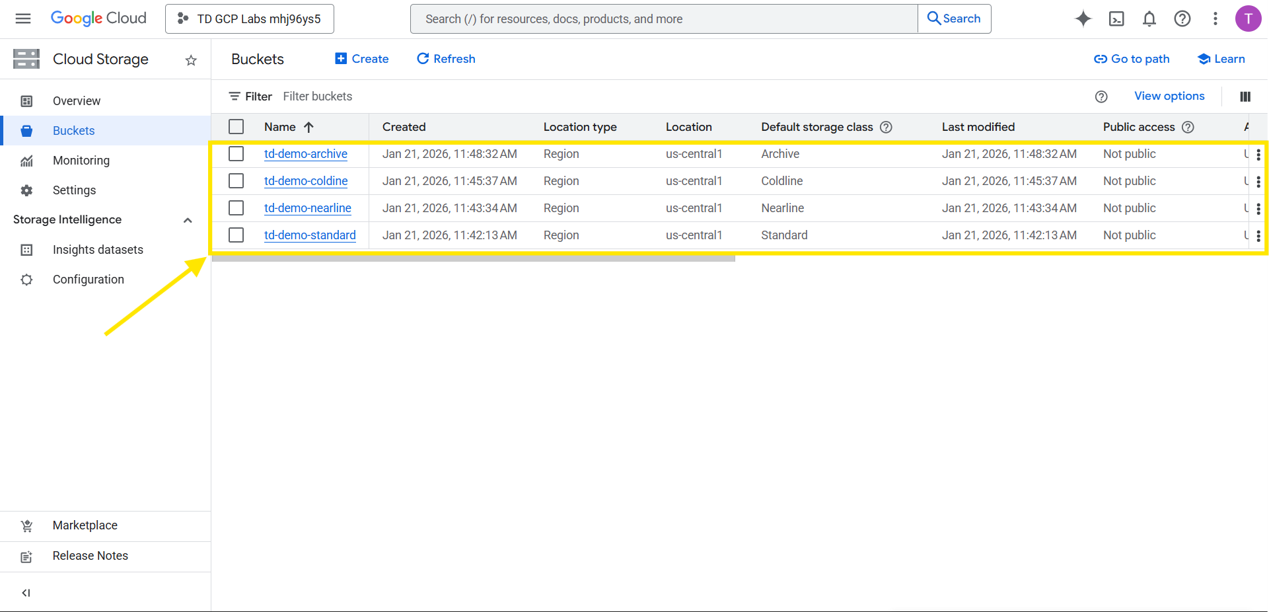Click the Create bucket button

coord(362,59)
